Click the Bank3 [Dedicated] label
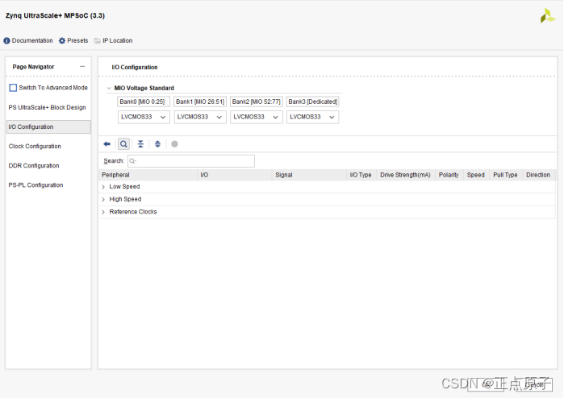 coord(312,102)
